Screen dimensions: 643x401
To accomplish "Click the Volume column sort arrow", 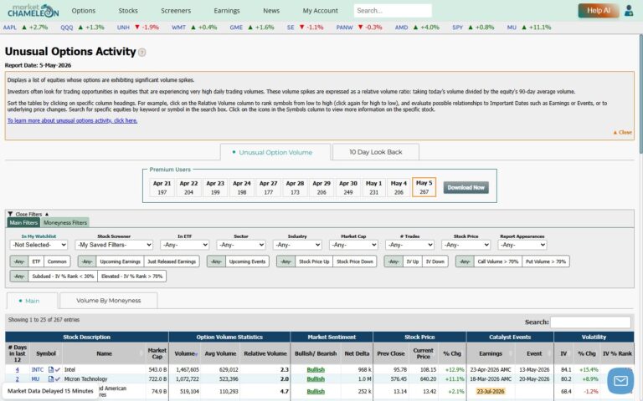I will (x=196, y=354).
